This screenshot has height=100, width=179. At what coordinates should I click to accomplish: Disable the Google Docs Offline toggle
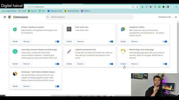click(165, 41)
